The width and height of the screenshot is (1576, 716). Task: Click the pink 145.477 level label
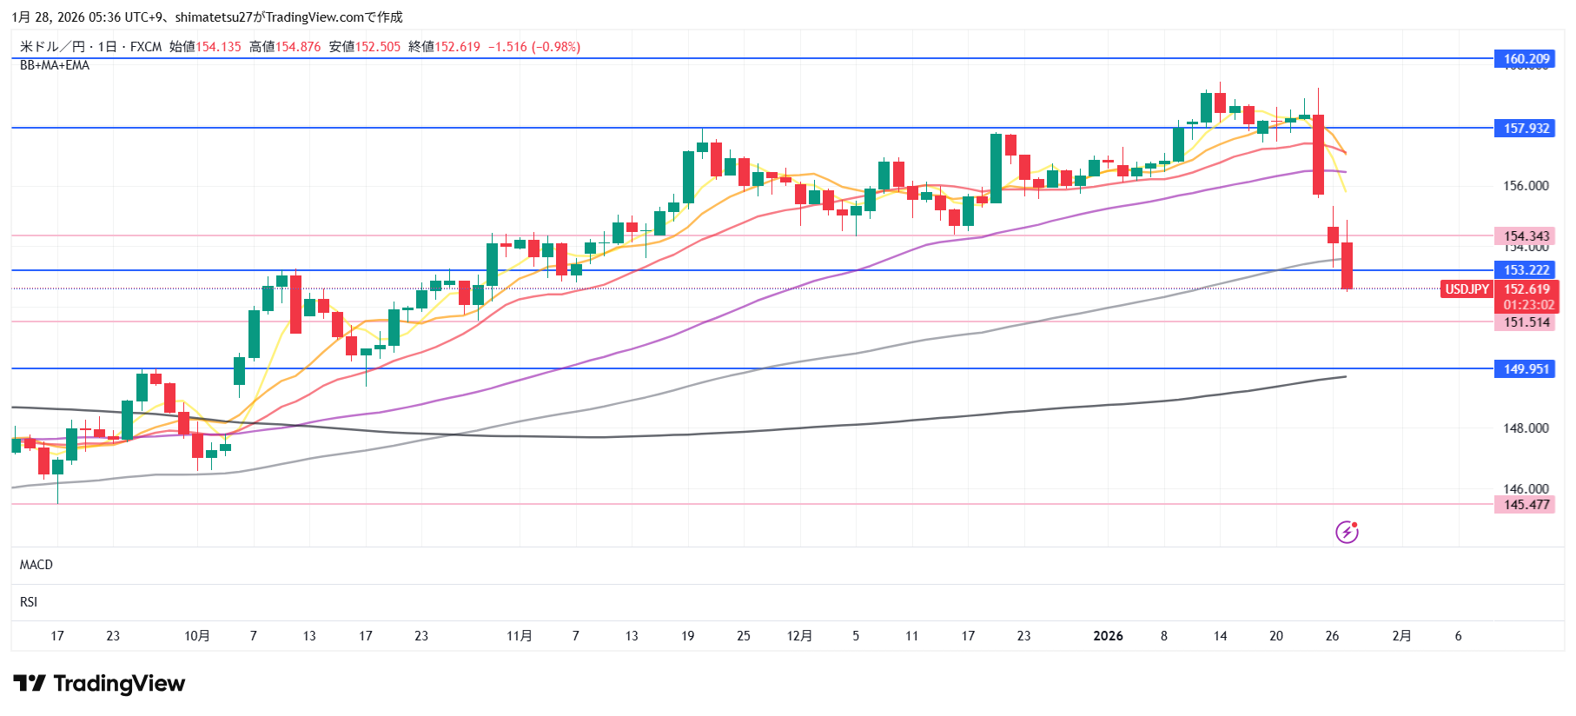point(1526,505)
